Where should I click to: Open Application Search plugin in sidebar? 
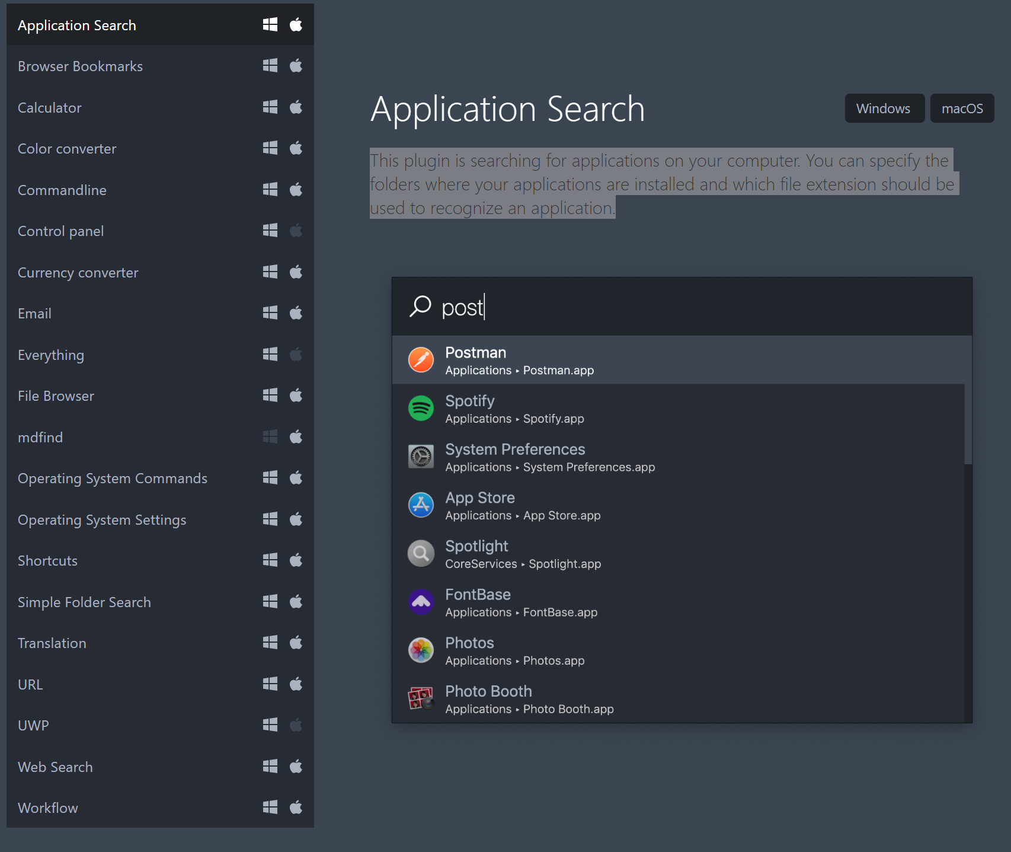pos(160,25)
